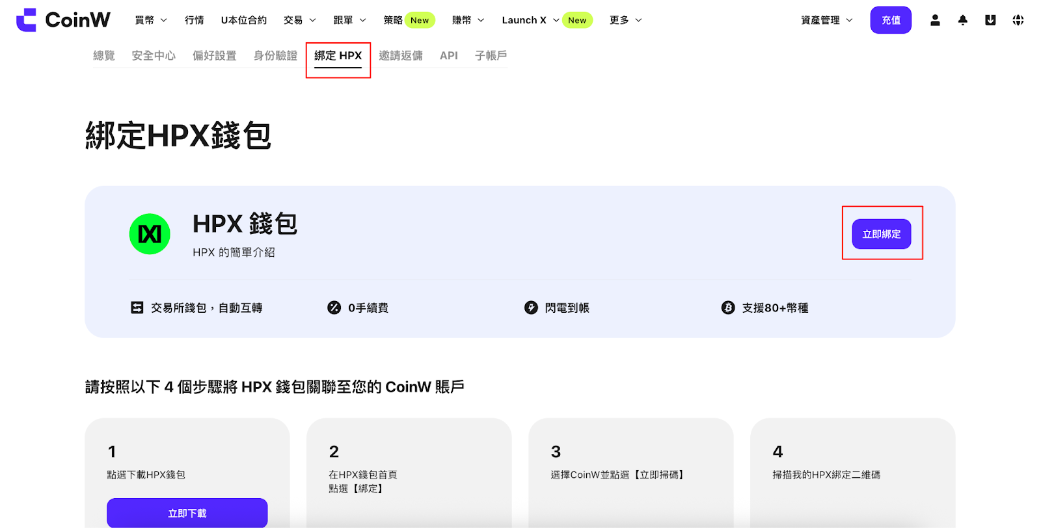Switch to the 邀請返傭 tab

click(x=401, y=56)
